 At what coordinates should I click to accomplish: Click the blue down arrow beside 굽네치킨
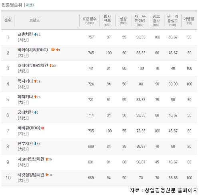click(35, 113)
